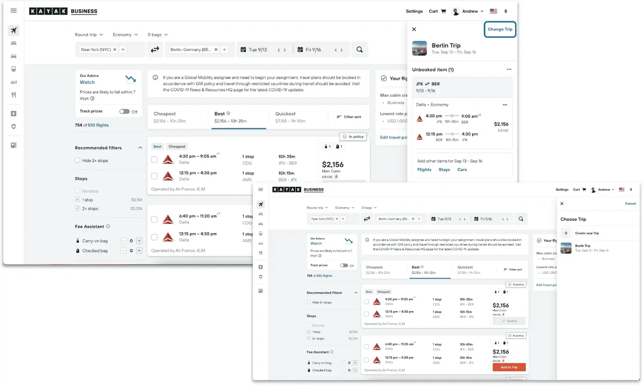
Task: Check 6:40 pm – 11:20 am flight in front window
Action: point(366,346)
